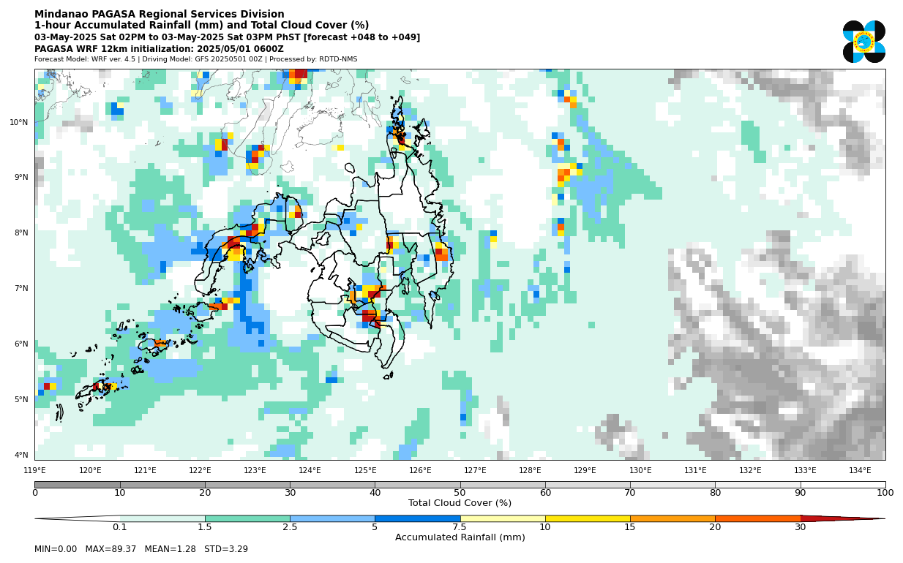This screenshot has width=903, height=563.
Task: Click the '4°N' latitude axis label
Action: point(21,455)
